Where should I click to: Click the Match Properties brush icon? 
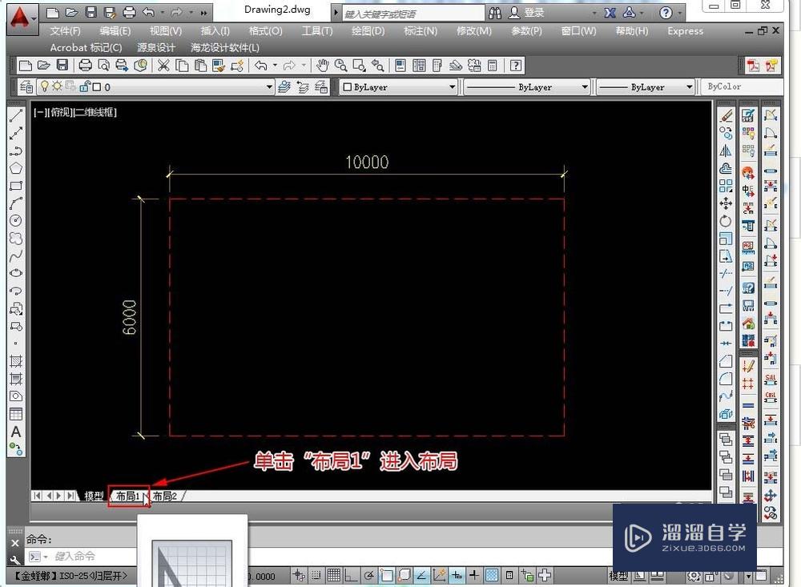[219, 66]
